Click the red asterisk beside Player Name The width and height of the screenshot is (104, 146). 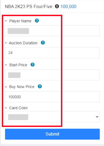(x=6, y=21)
